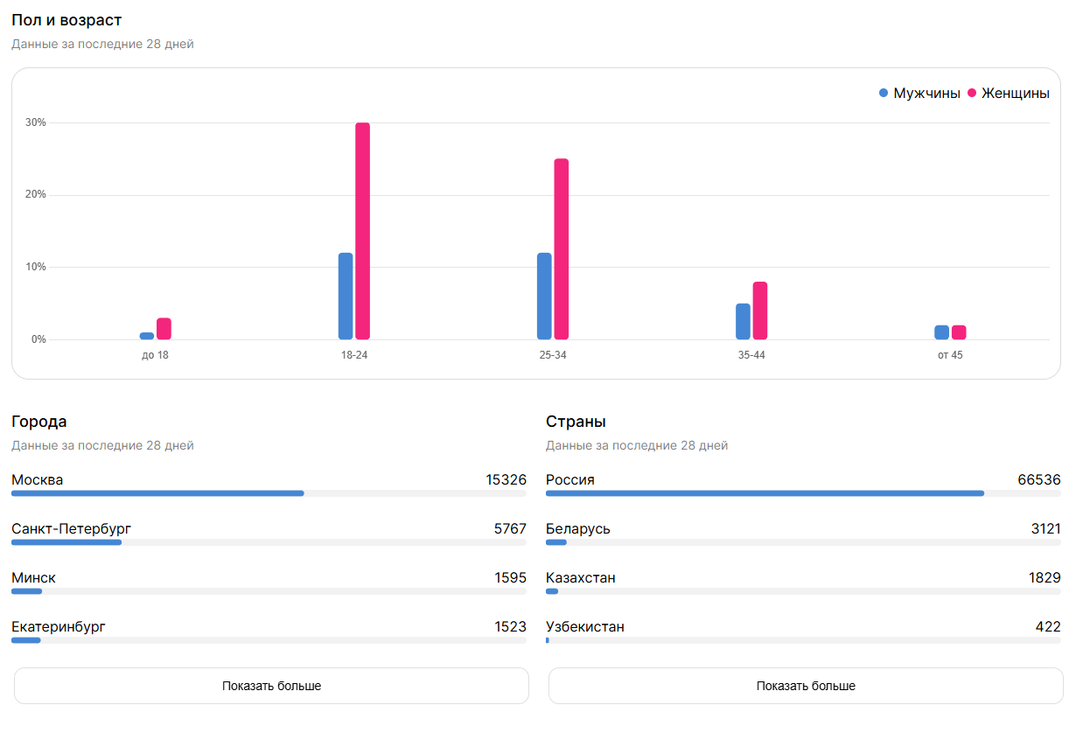Select the pink women bar for 35-44
The height and width of the screenshot is (747, 1076).
(x=760, y=311)
